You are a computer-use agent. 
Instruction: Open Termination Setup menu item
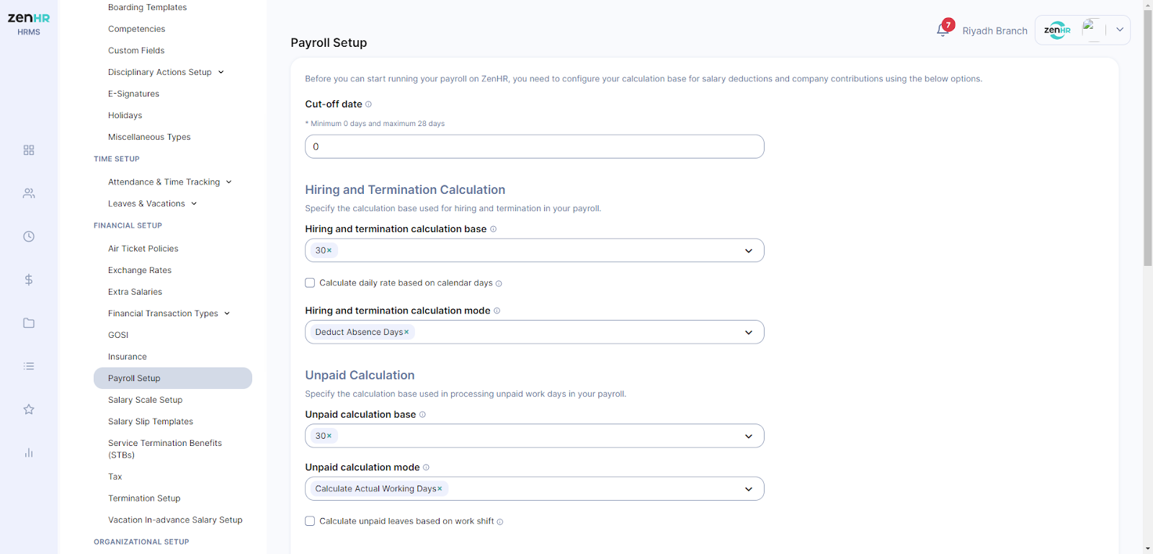coord(144,499)
